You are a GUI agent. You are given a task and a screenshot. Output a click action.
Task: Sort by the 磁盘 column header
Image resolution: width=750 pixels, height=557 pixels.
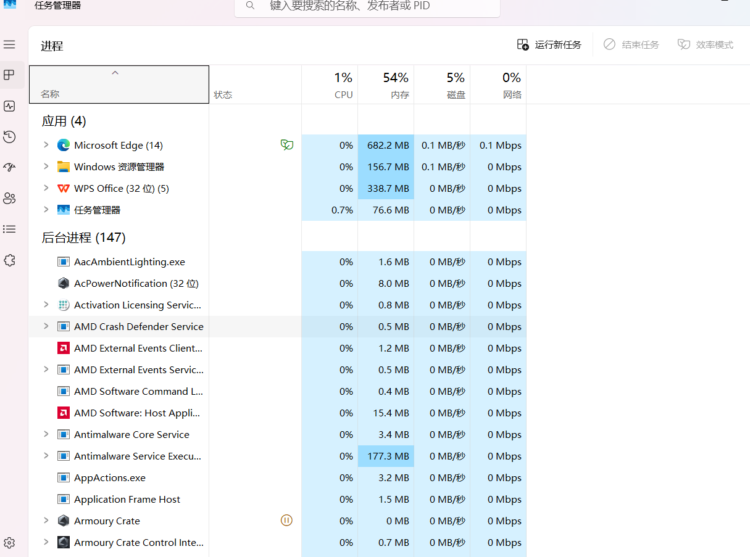(x=442, y=85)
